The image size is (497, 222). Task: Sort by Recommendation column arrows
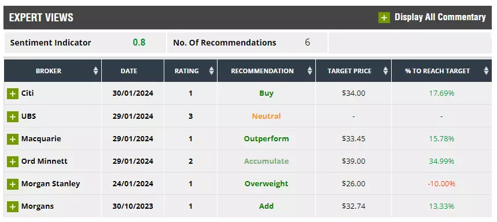pos(310,71)
